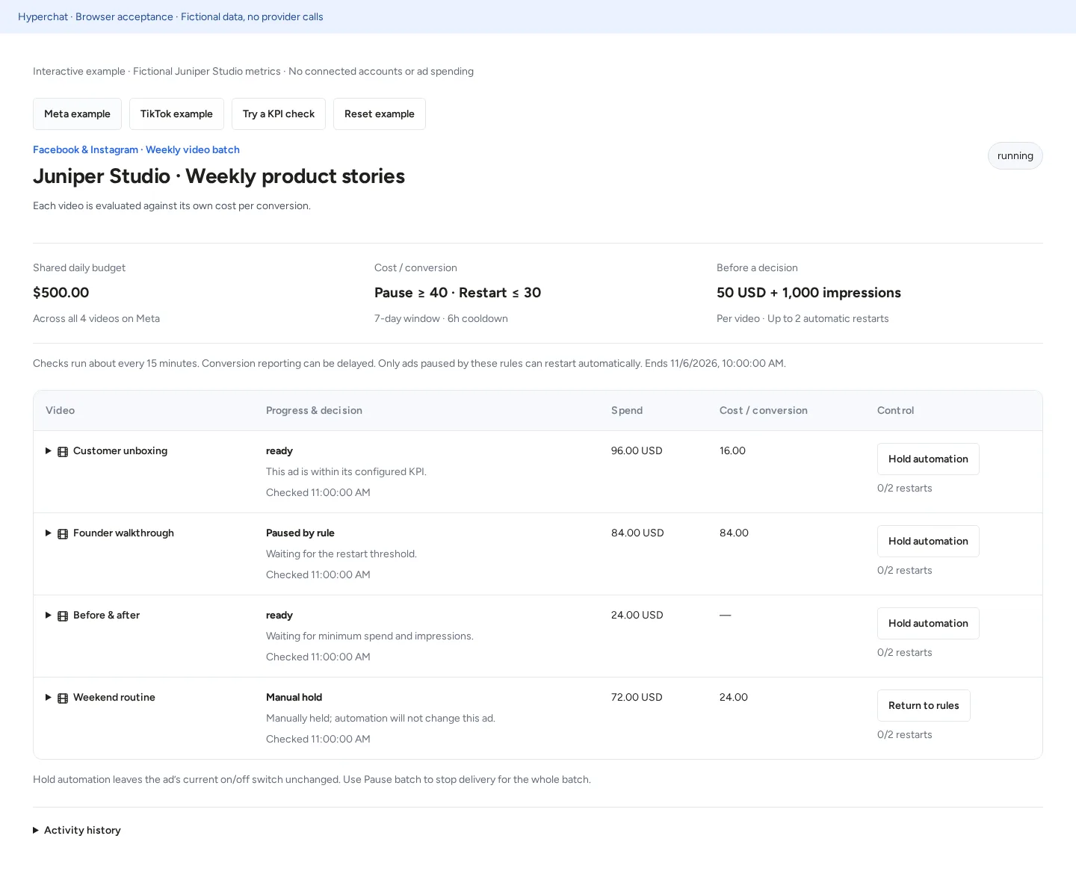Click the film icon beside Before & after
This screenshot has width=1076, height=874.
63,616
